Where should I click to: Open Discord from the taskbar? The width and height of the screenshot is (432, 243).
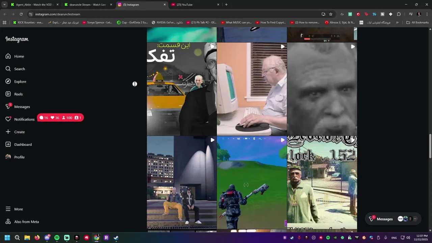[x=47, y=238]
